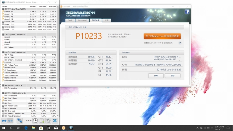Select the CPU Package Power sensor row
This screenshot has width=233, height=131.
click(x=29, y=65)
